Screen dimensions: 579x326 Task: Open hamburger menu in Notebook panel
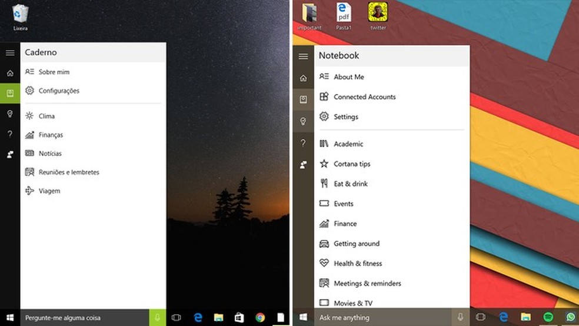[x=303, y=56]
